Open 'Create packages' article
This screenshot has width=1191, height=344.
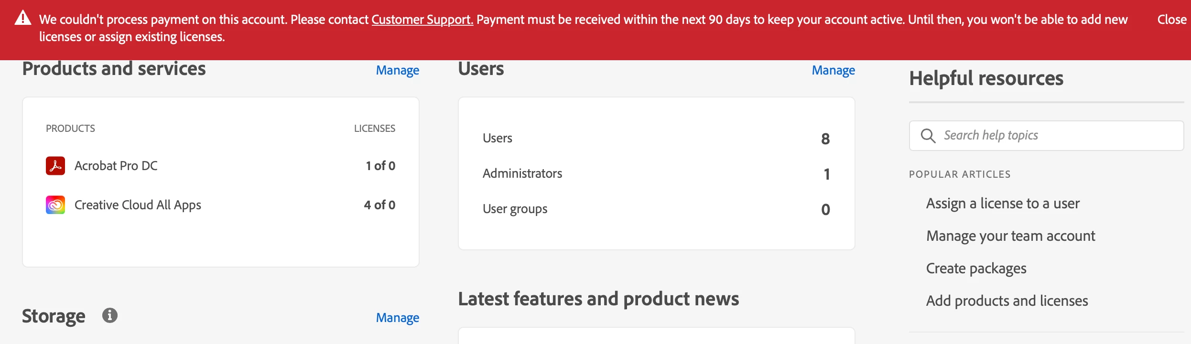[x=976, y=269]
